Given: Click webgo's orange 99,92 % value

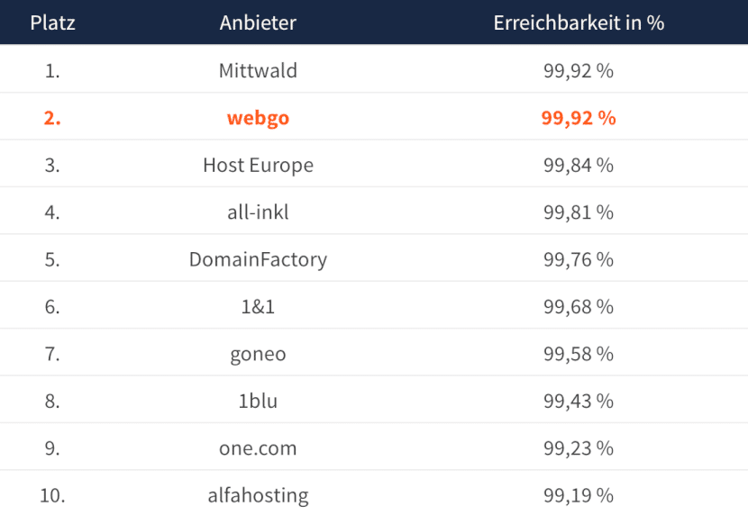Looking at the screenshot, I should [579, 118].
